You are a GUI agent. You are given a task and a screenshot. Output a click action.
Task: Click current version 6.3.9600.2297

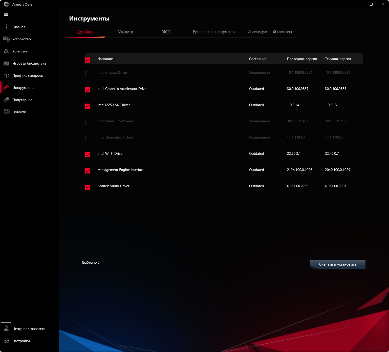(x=336, y=186)
